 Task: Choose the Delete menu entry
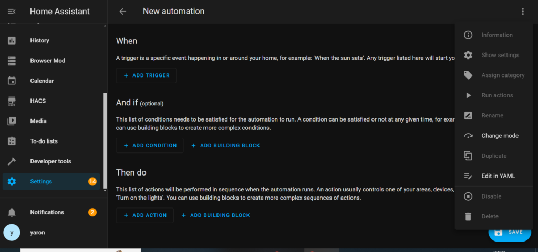494,216
